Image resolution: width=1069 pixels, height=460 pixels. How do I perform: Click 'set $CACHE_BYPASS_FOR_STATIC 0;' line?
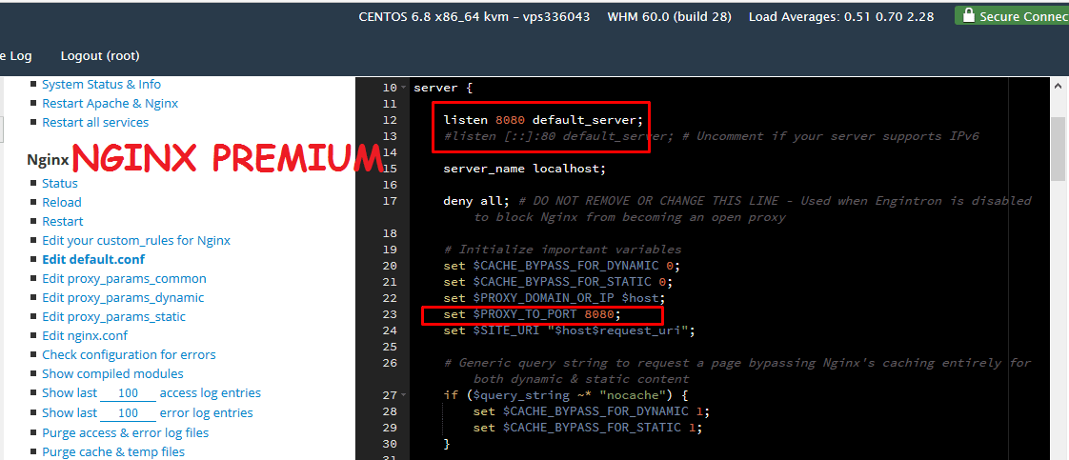(558, 282)
